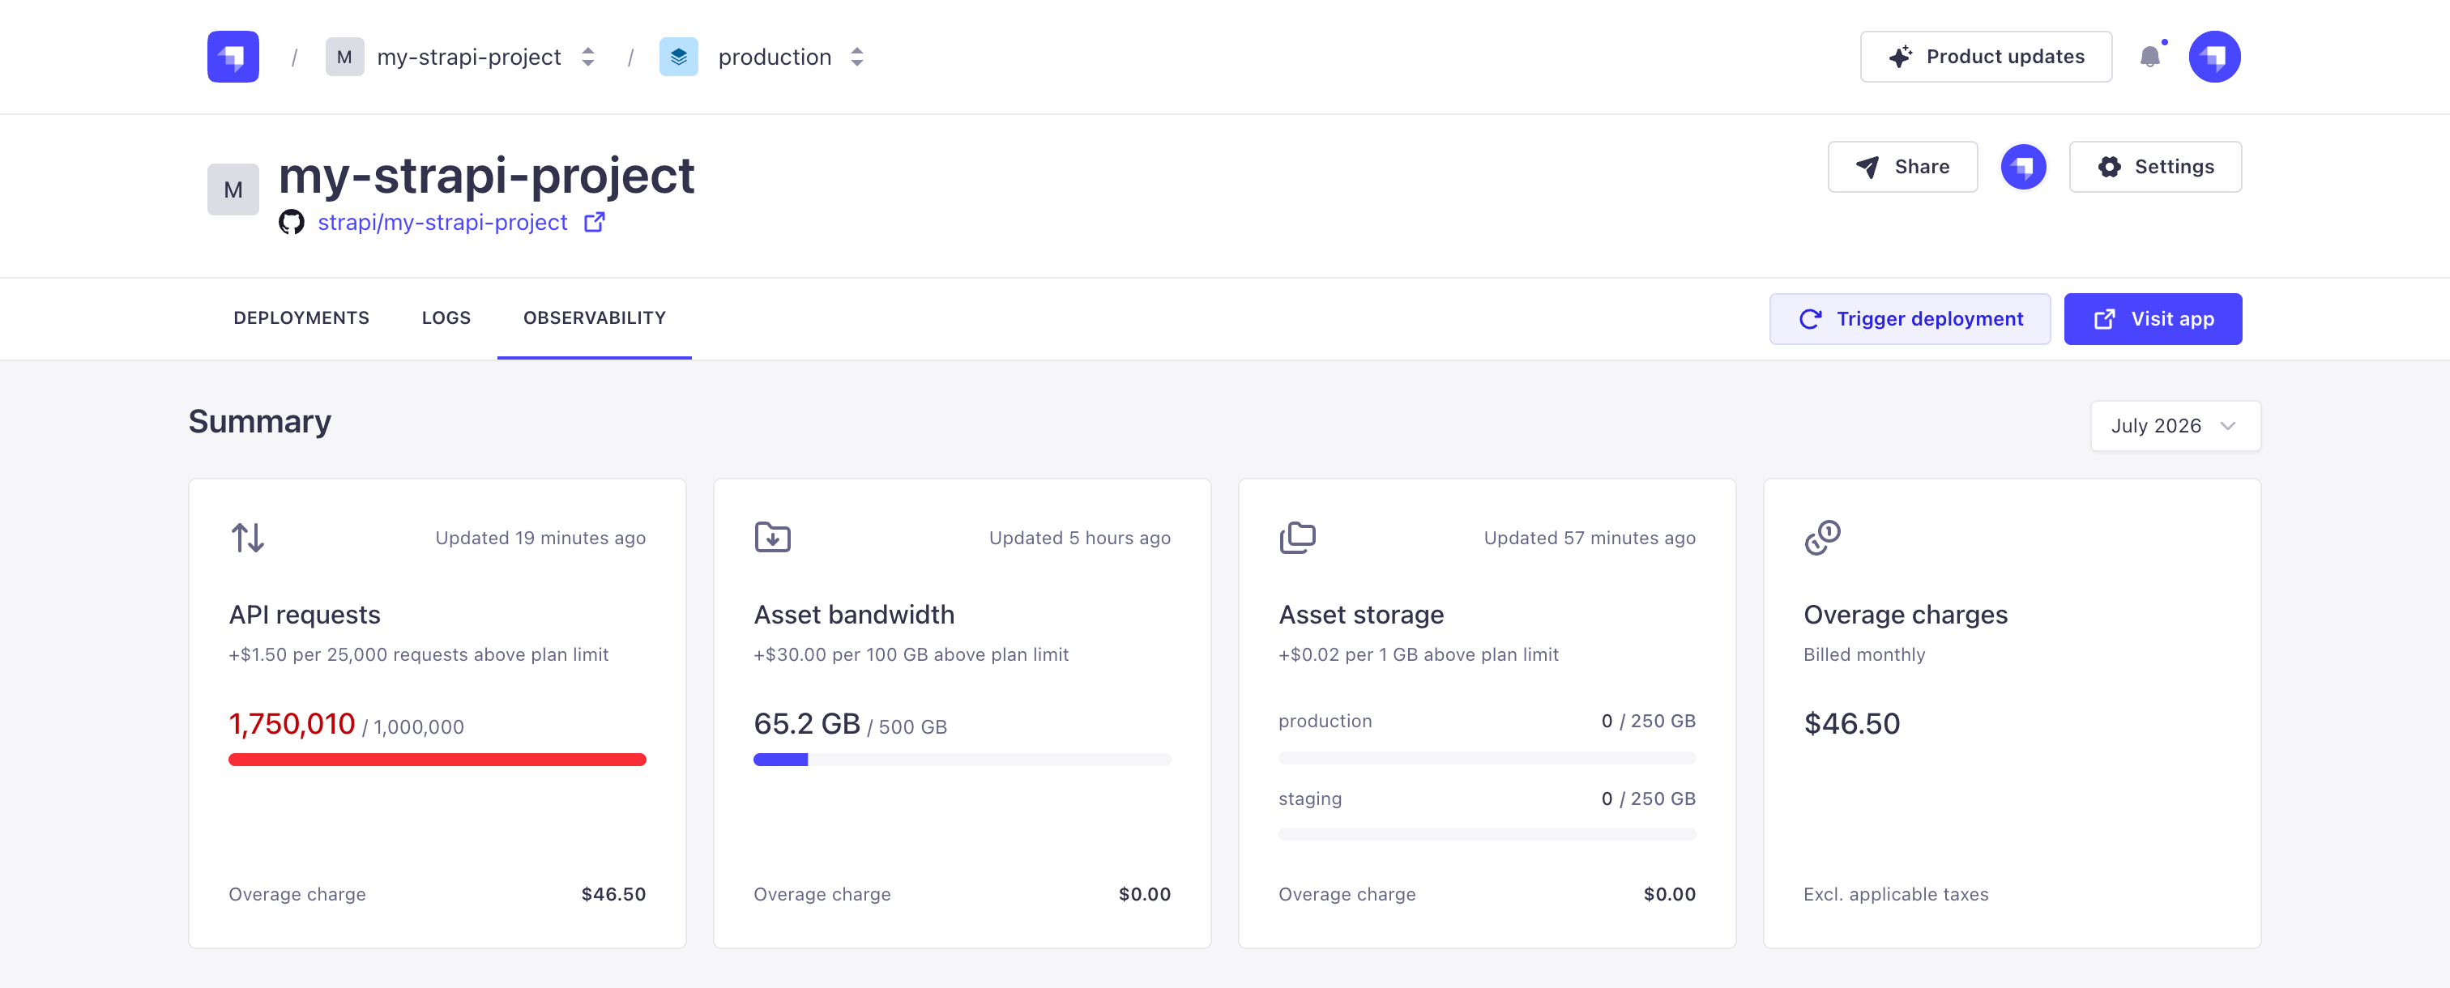
Task: Click the M project badge in breadcrumb
Action: pos(344,57)
